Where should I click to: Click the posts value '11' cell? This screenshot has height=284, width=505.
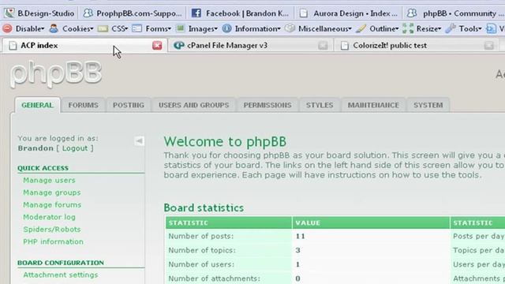pyautogui.click(x=371, y=236)
